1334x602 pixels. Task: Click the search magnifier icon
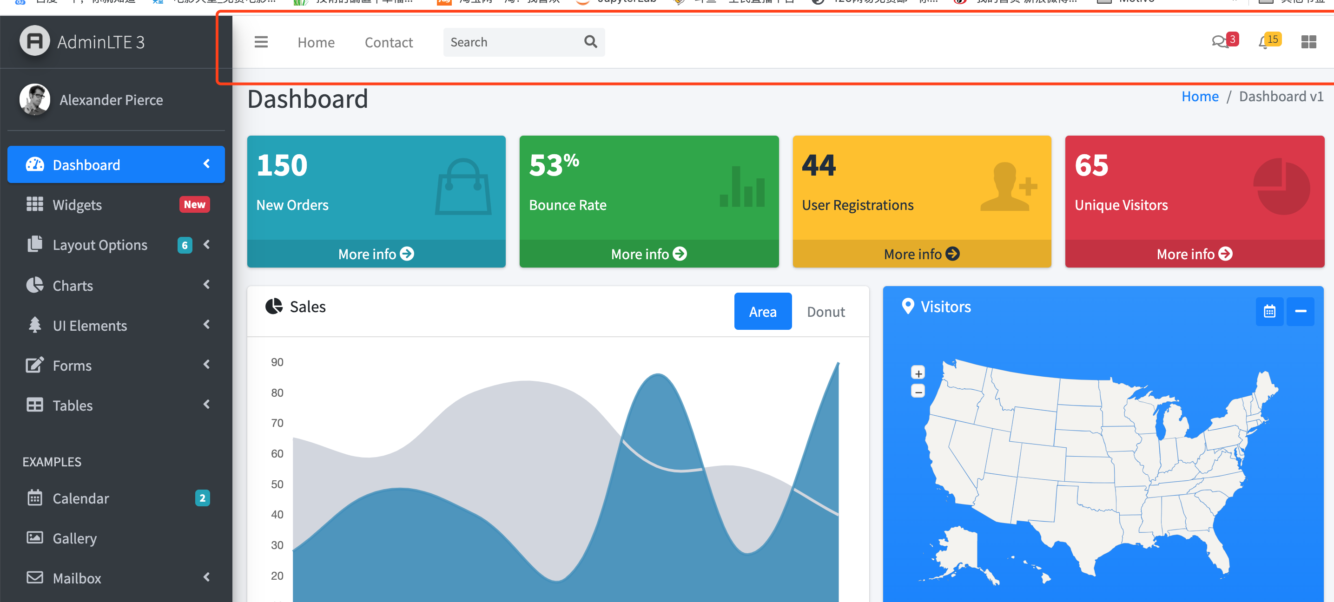tap(590, 41)
